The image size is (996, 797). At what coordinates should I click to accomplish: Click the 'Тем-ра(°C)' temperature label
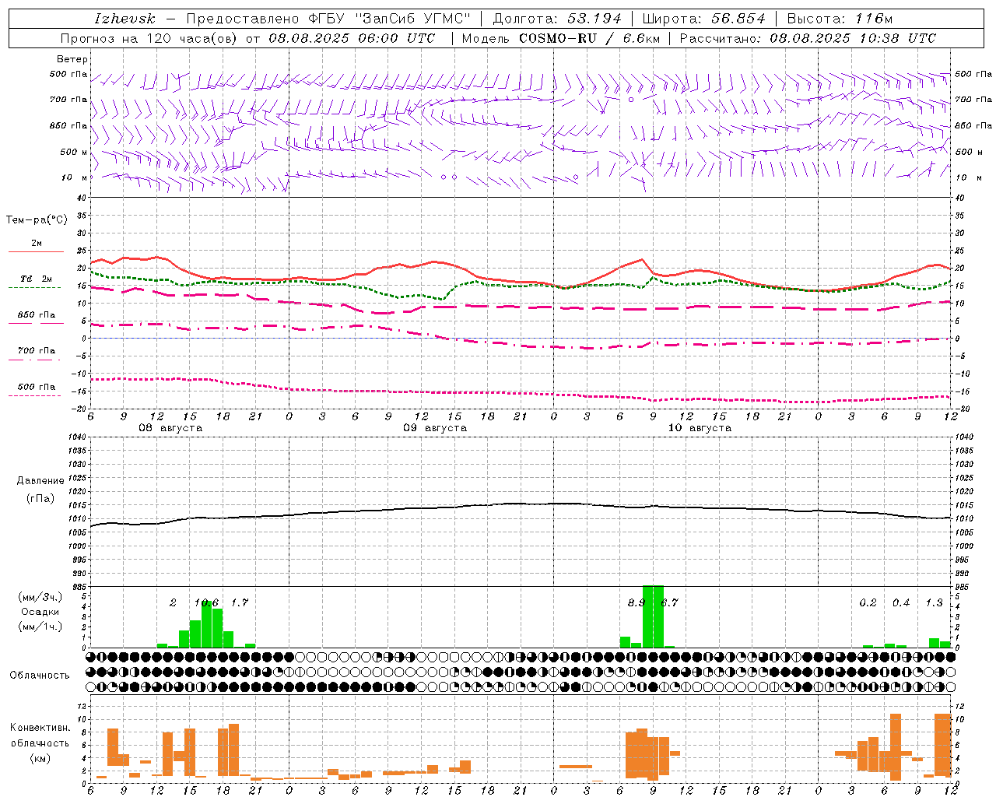point(37,220)
